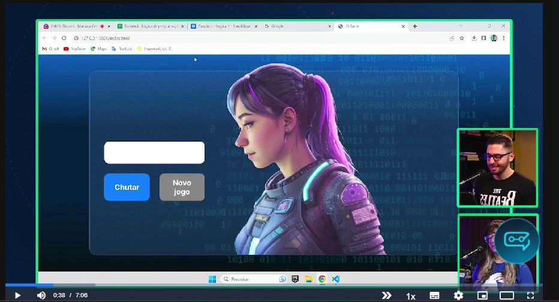
Task: Bookmark this page with star
Action: [x=462, y=38]
